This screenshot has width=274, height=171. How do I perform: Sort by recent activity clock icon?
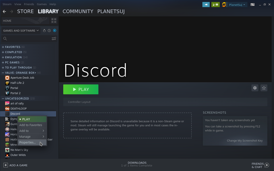click(49, 30)
